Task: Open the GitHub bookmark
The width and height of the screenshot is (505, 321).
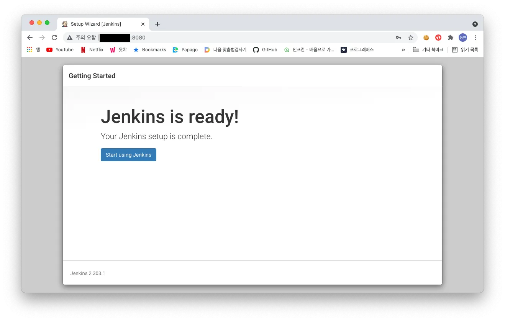Action: [265, 50]
